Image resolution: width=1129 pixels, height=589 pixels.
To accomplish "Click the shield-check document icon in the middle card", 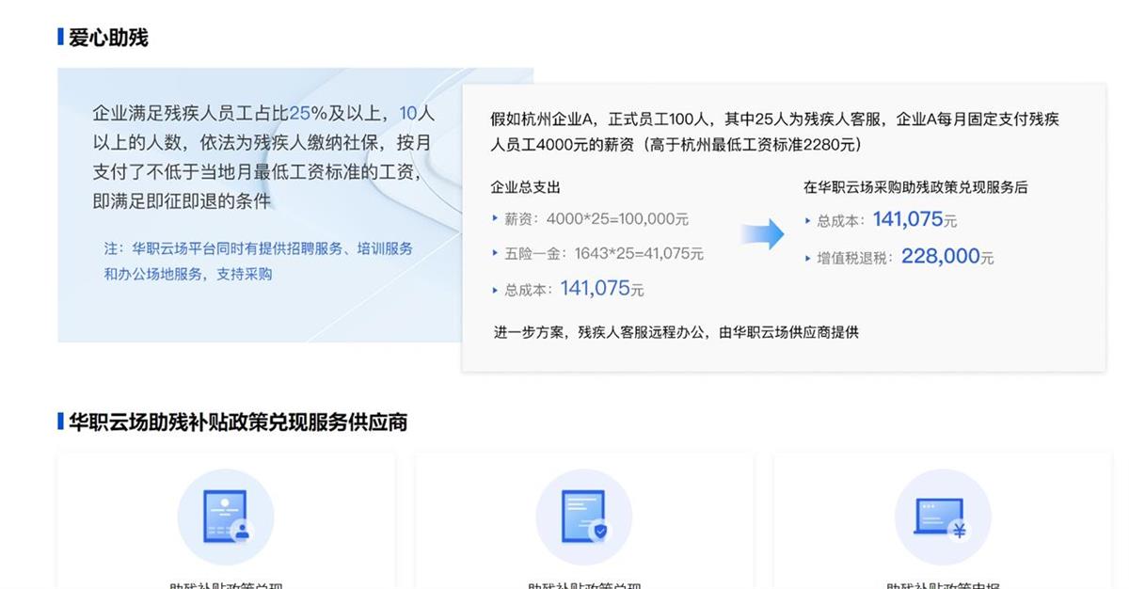I will tap(583, 517).
